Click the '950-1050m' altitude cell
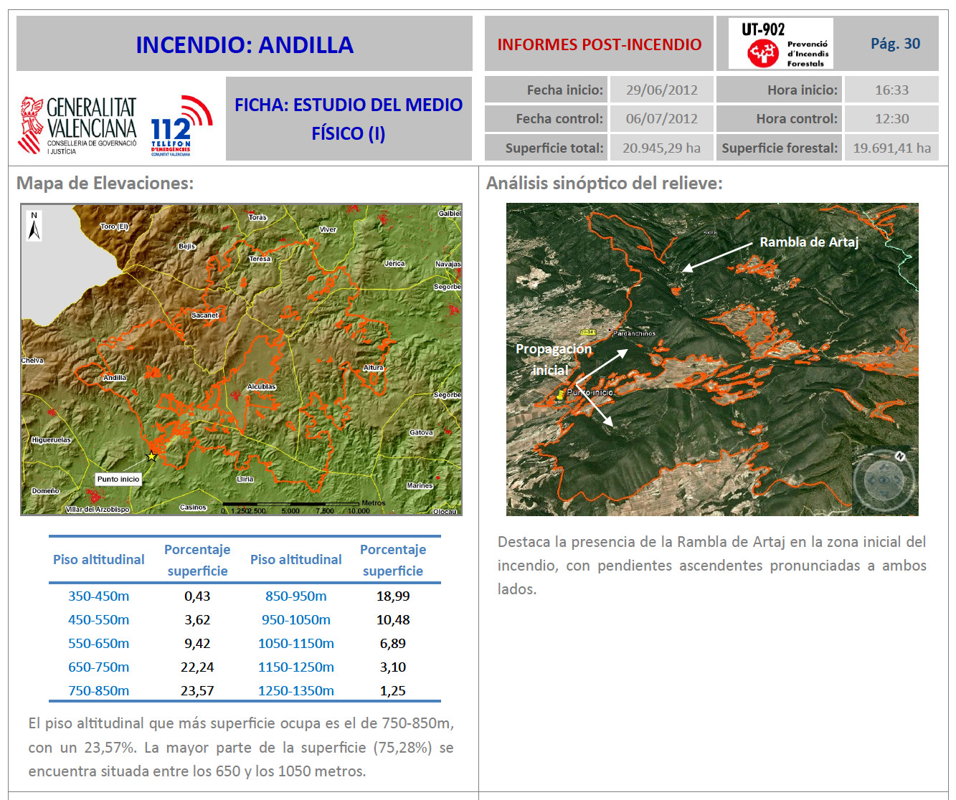Screen dimensions: 956x800 [x=296, y=619]
